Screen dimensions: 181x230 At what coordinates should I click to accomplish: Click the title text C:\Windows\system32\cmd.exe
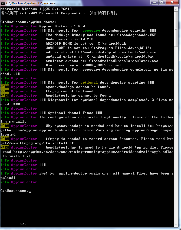pyautogui.click(x=31, y=3)
